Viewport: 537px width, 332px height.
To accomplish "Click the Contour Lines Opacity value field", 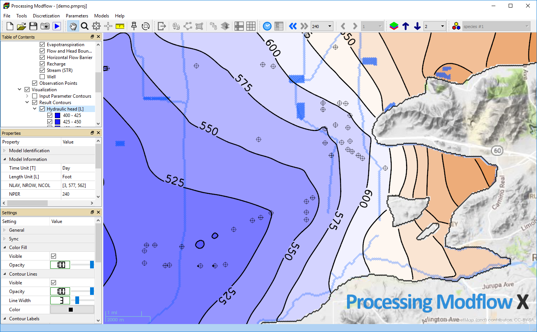I will click(60, 291).
